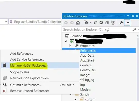Screen dimensions: 139x101
Task: Open Solution Explorer window position dropdown arrow
Action: [128, 16]
